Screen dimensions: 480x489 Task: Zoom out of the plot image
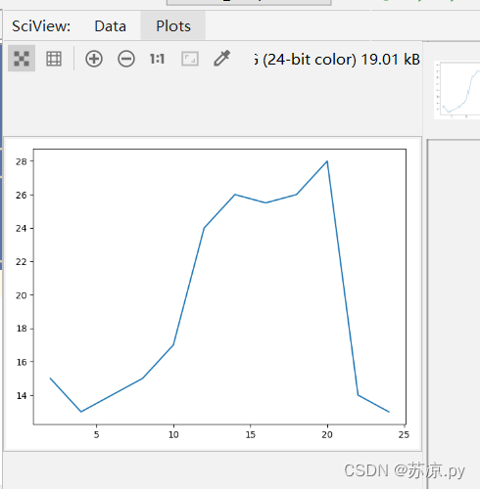pyautogui.click(x=126, y=59)
